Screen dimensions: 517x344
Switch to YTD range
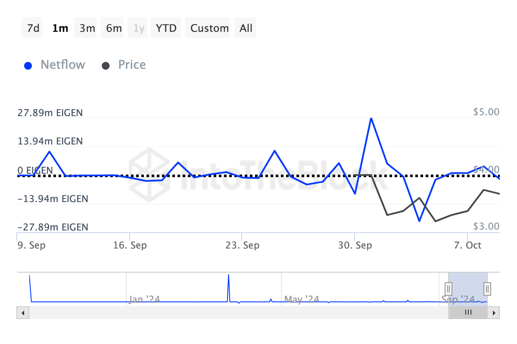coord(166,28)
